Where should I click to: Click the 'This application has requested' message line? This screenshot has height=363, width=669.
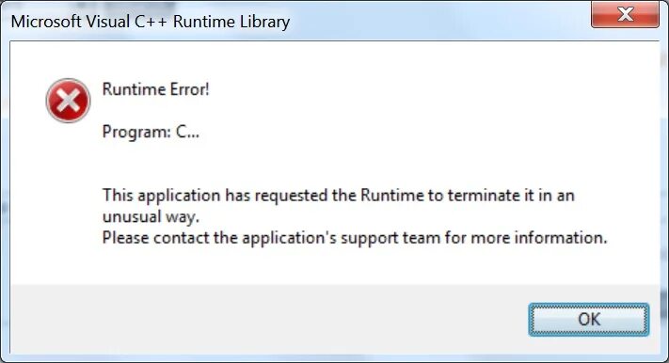point(339,196)
